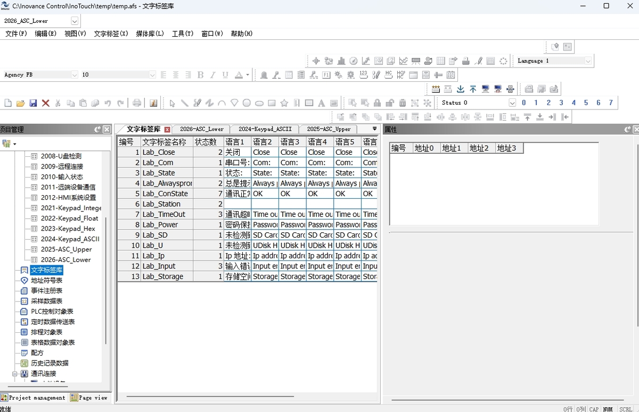Screen dimensions: 639x412
Task: Select the star shape tool
Action: click(x=284, y=103)
